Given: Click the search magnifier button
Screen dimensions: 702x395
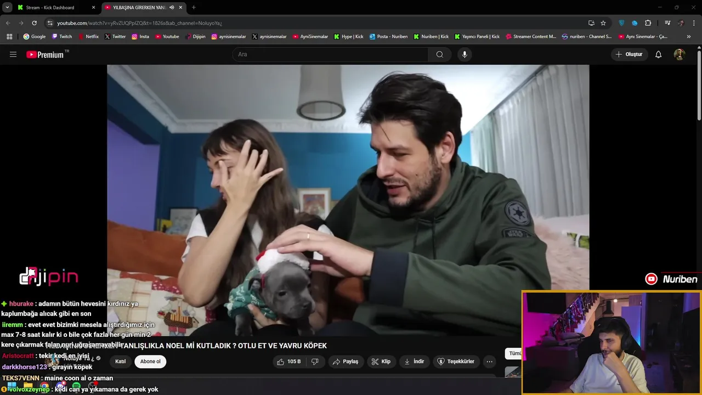Looking at the screenshot, I should pos(440,54).
